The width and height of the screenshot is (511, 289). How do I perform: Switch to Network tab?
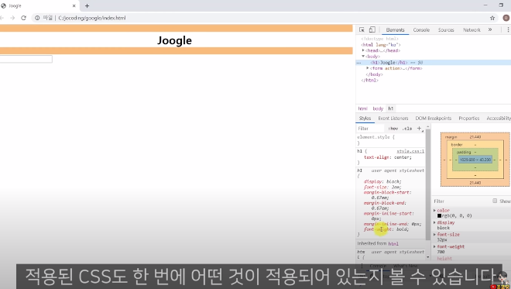(x=472, y=29)
